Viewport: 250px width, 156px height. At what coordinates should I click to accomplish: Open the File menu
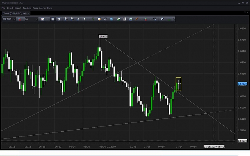pos(3,8)
